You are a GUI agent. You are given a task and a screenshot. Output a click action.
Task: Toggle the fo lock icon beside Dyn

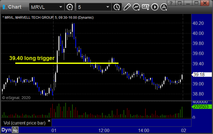point(15,130)
